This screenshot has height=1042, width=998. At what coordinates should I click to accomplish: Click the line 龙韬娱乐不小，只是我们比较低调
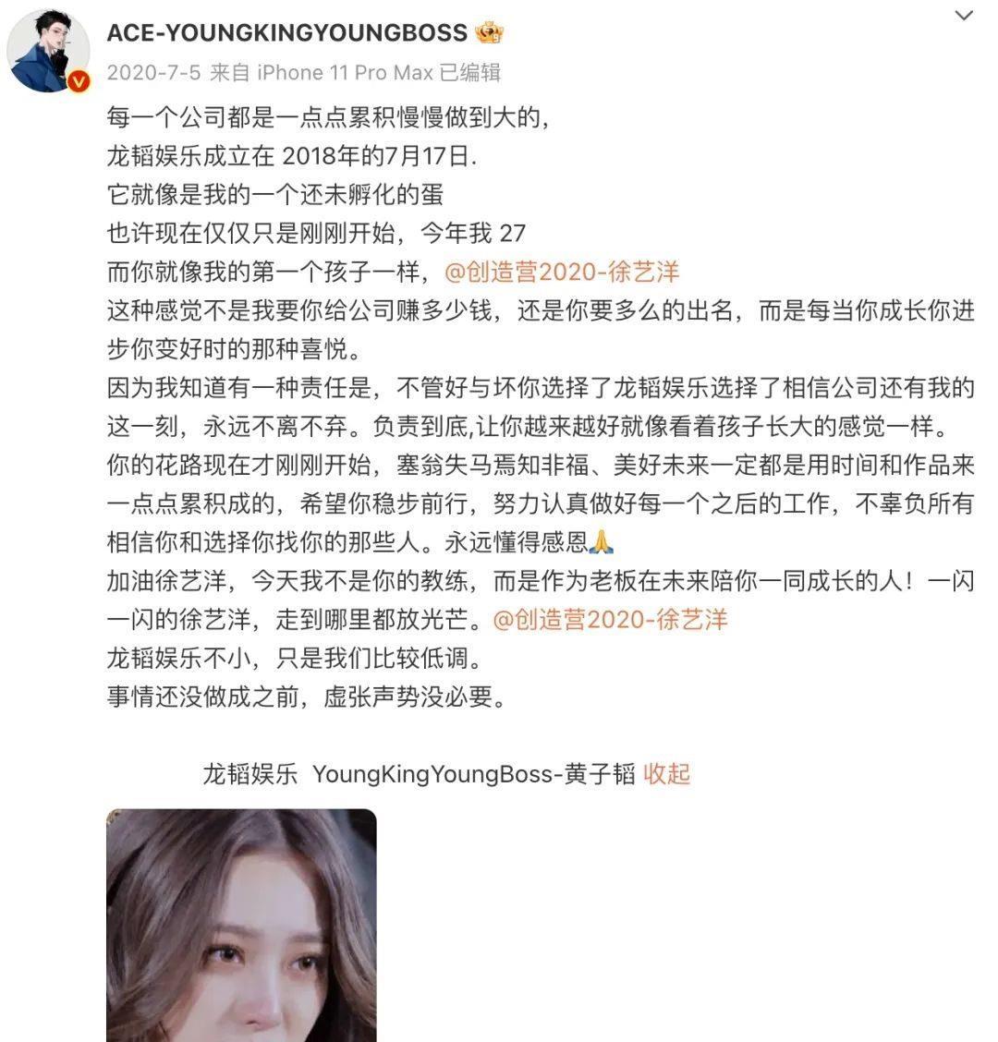point(295,658)
